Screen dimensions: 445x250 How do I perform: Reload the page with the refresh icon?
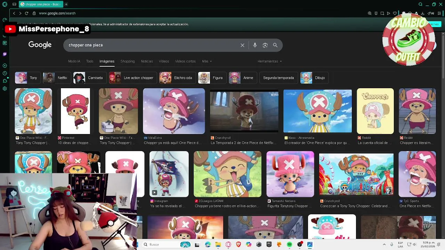26,13
